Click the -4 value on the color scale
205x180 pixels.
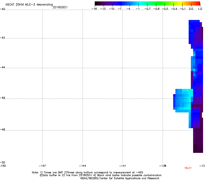(128, 9)
